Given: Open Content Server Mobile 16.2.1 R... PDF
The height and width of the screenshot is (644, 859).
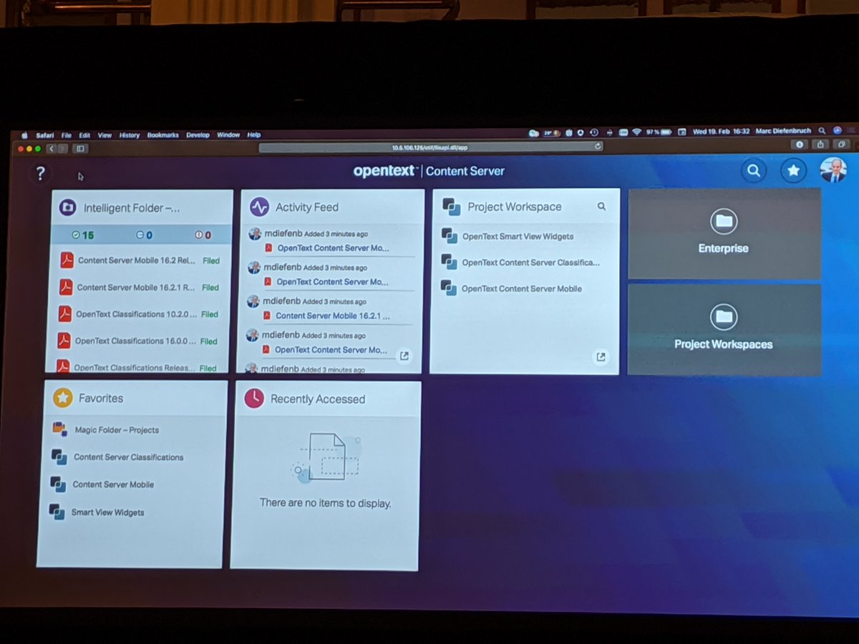Looking at the screenshot, I should pos(136,287).
